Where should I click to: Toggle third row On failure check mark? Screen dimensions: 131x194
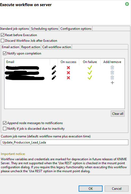click(90, 78)
